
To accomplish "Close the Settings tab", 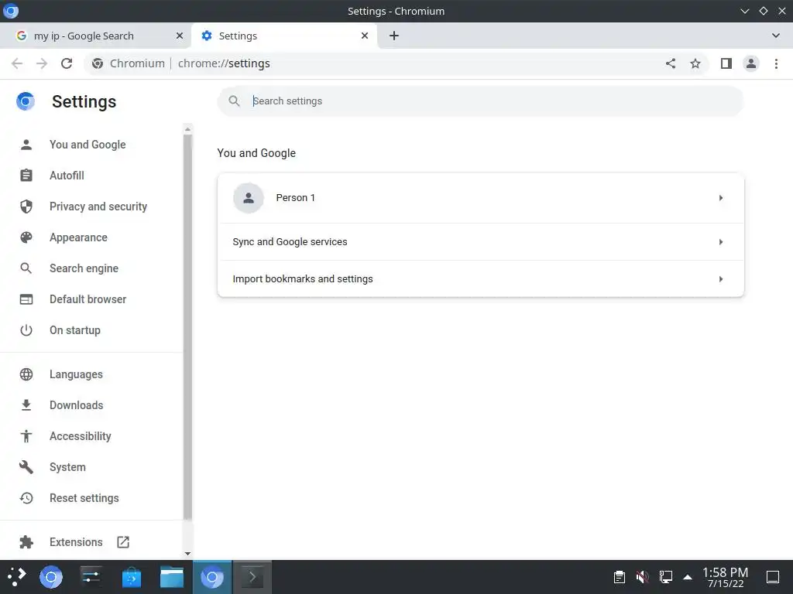I will pyautogui.click(x=365, y=36).
